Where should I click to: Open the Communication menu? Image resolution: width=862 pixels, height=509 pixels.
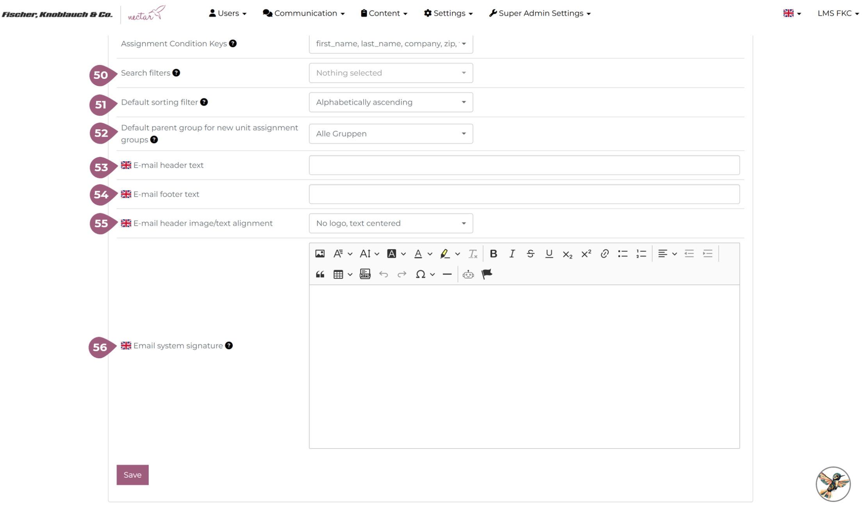point(303,13)
